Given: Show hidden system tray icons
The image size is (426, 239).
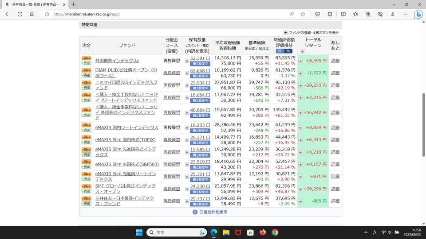Looking at the screenshot, I should click(366, 232).
